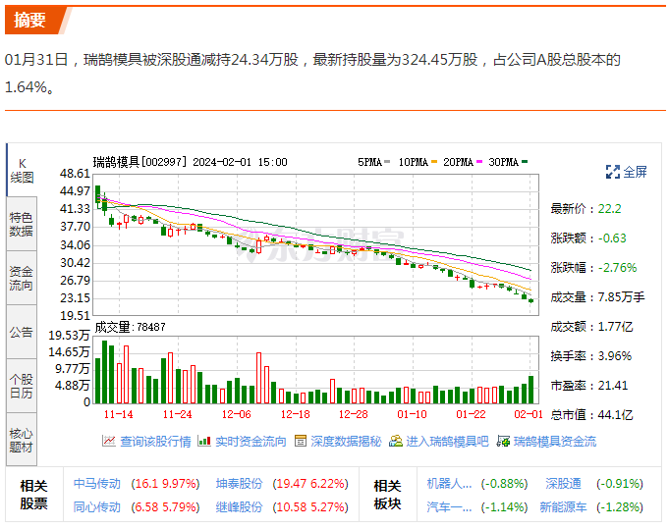Open related stock 中马传动
Screen dimensions: 669x529
(97, 484)
